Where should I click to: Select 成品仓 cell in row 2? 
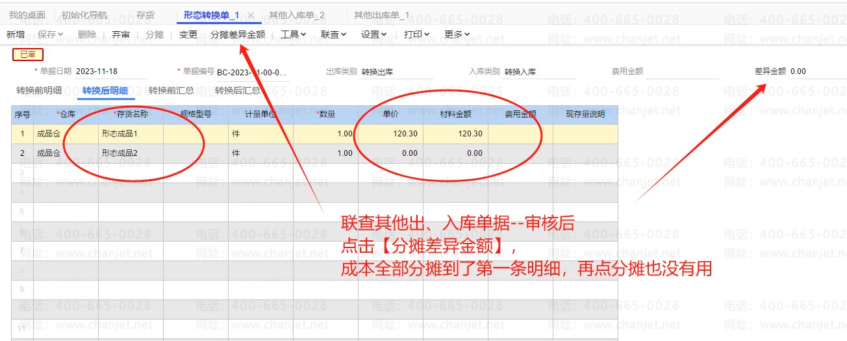pyautogui.click(x=66, y=153)
